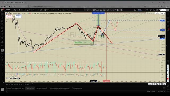Open the forecasting and measurement tools
170x96 pixels.
coord(2,28)
